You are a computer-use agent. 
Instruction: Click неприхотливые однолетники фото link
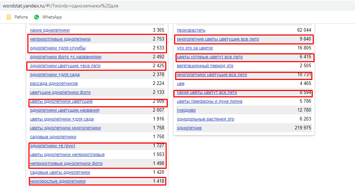pos(66,163)
